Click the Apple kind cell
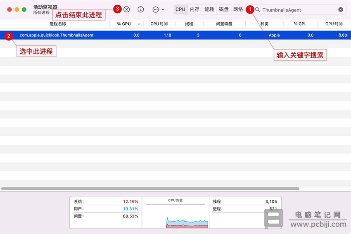 [x=274, y=35]
